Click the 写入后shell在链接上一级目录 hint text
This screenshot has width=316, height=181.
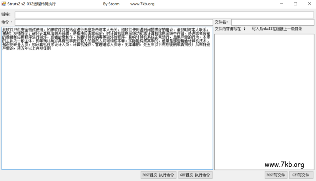pyautogui.click(x=277, y=29)
